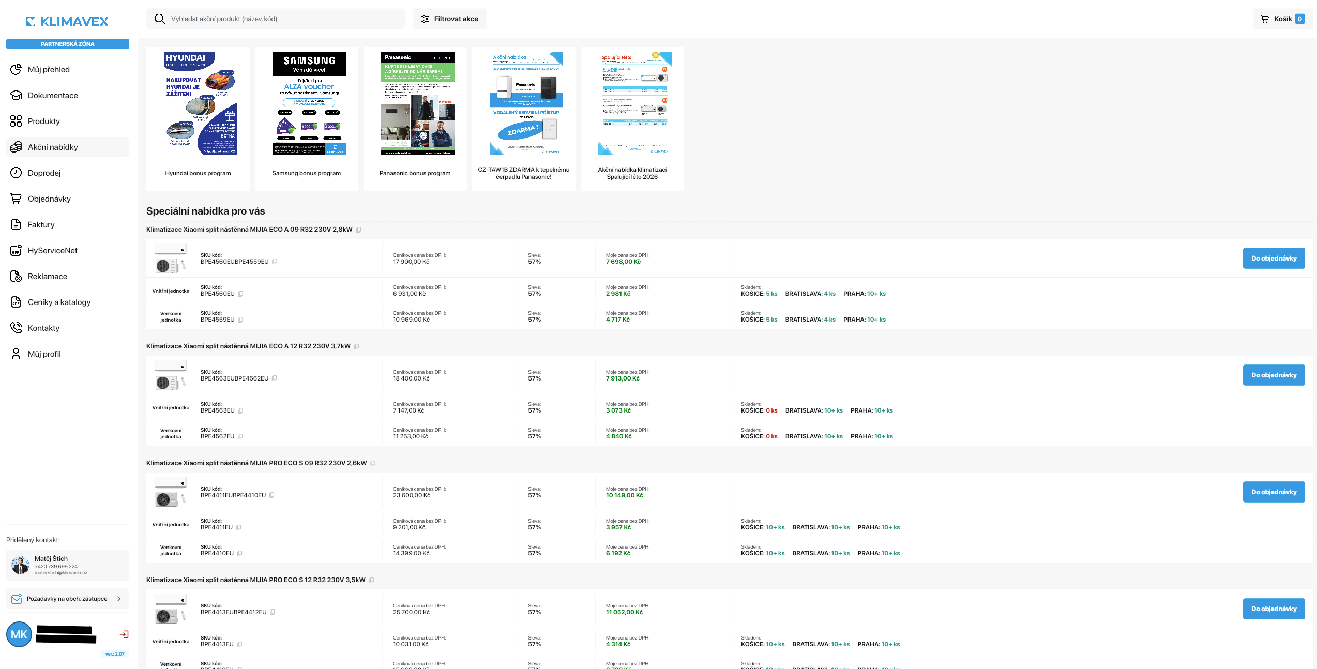Navigate to Reklamace
1317x669 pixels.
pos(68,276)
